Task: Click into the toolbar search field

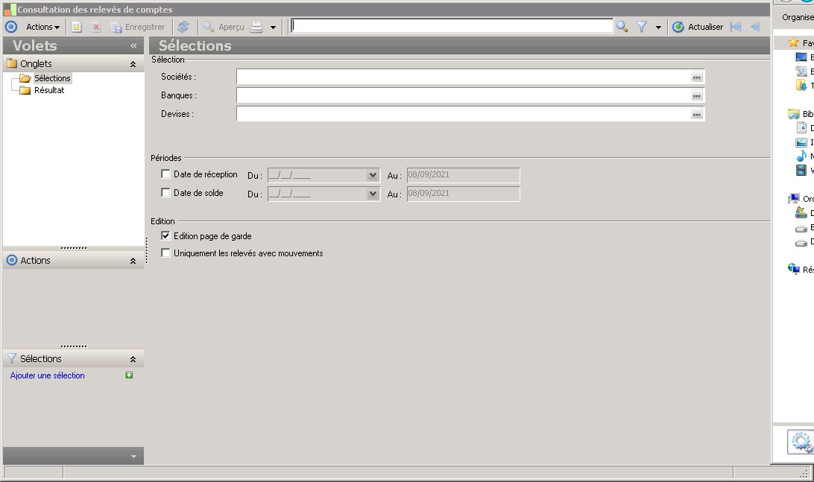Action: point(452,26)
